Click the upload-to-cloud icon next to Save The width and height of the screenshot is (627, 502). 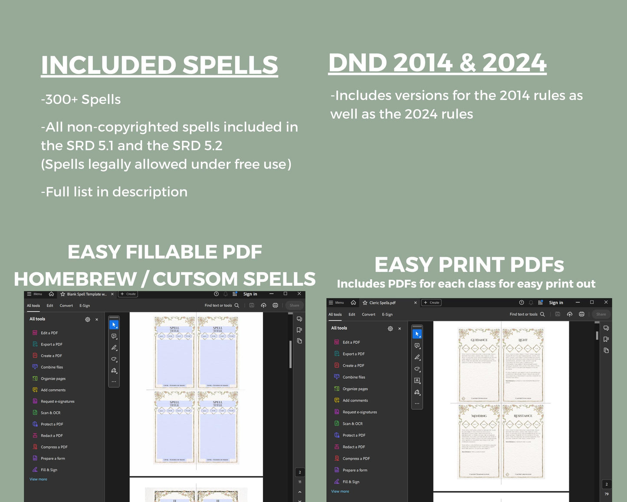point(264,305)
